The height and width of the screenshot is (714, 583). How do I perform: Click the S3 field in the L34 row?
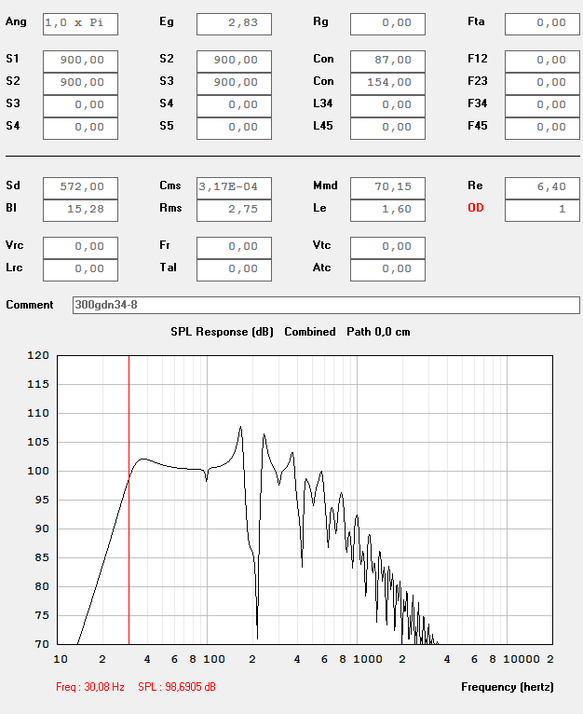(x=80, y=106)
